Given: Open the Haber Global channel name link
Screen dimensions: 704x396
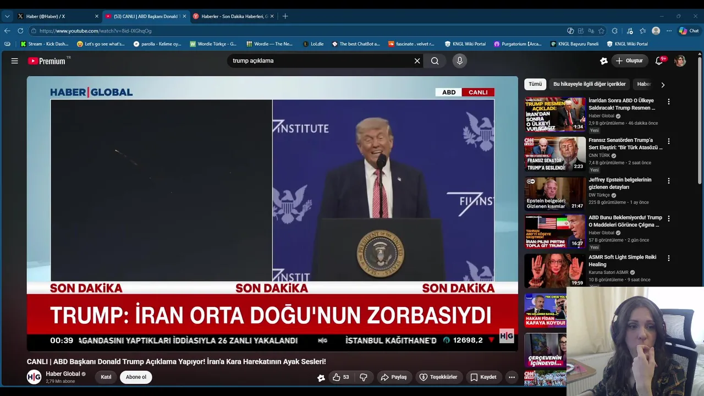Looking at the screenshot, I should (63, 374).
